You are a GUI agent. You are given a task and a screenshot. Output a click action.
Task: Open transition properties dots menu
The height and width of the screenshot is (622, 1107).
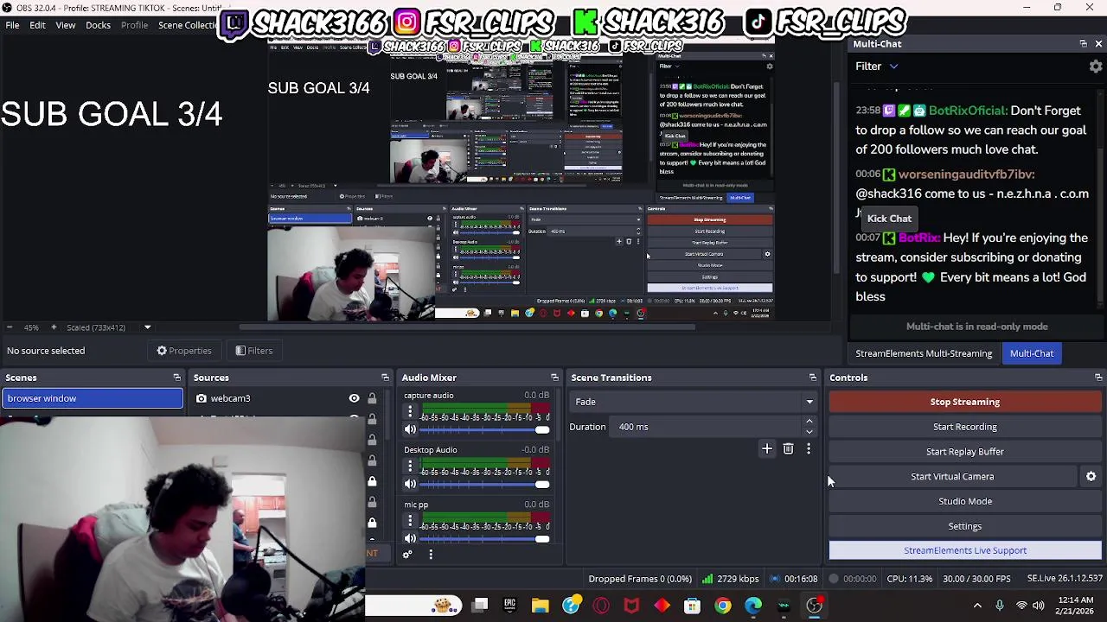[x=809, y=449]
